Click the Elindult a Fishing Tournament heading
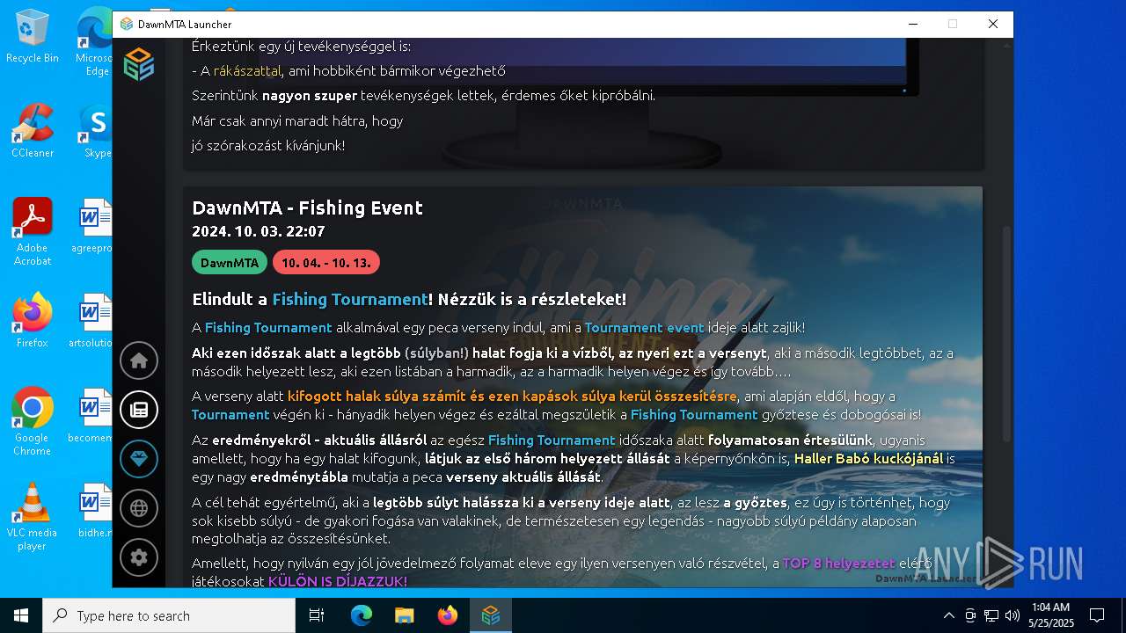1126x633 pixels. pyautogui.click(x=409, y=300)
